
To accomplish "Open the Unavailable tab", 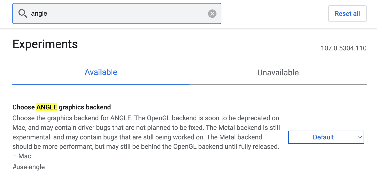I will click(278, 73).
